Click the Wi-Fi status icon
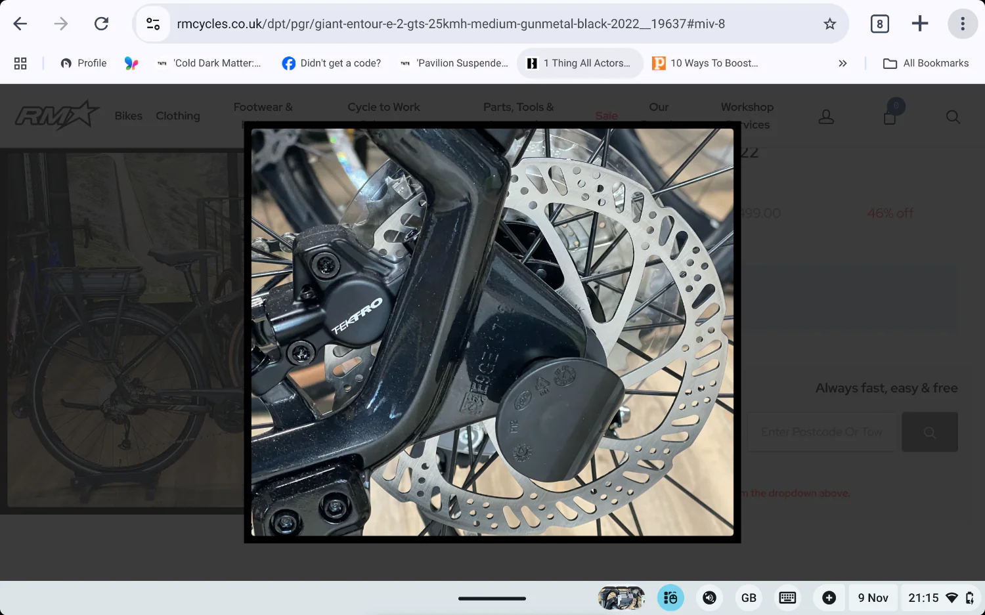985x615 pixels. (952, 598)
